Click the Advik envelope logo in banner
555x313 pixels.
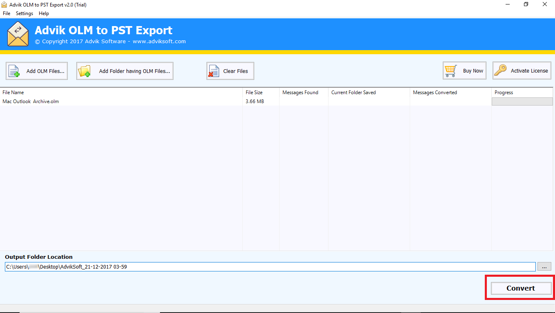[18, 34]
